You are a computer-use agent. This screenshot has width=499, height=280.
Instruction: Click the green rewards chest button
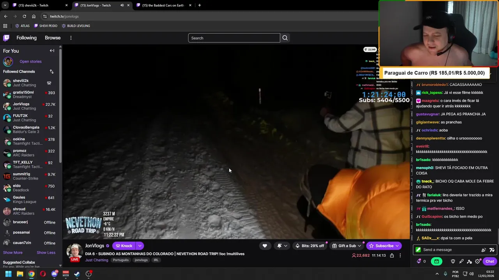[x=437, y=261]
